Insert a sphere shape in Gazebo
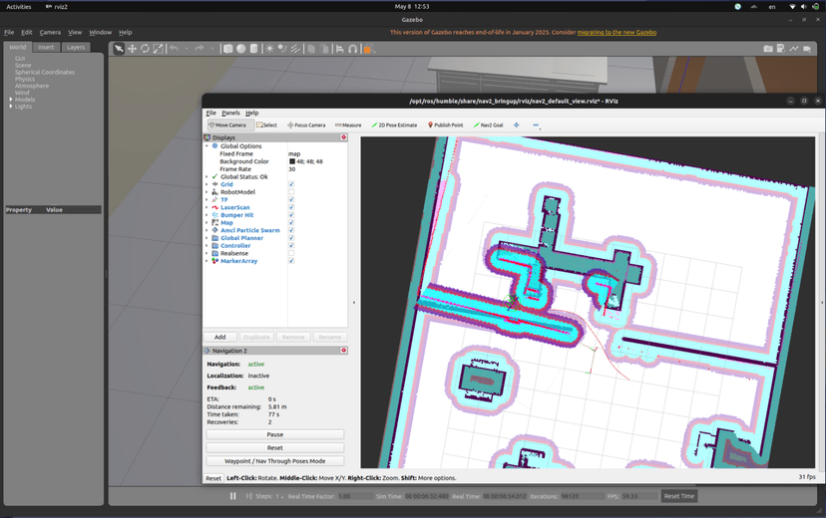 click(x=240, y=49)
